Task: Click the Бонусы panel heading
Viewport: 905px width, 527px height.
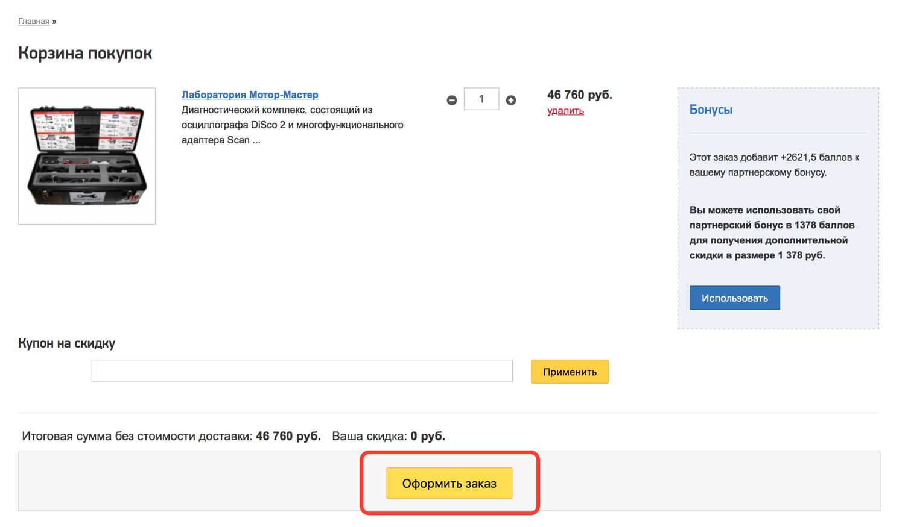Action: click(x=711, y=110)
